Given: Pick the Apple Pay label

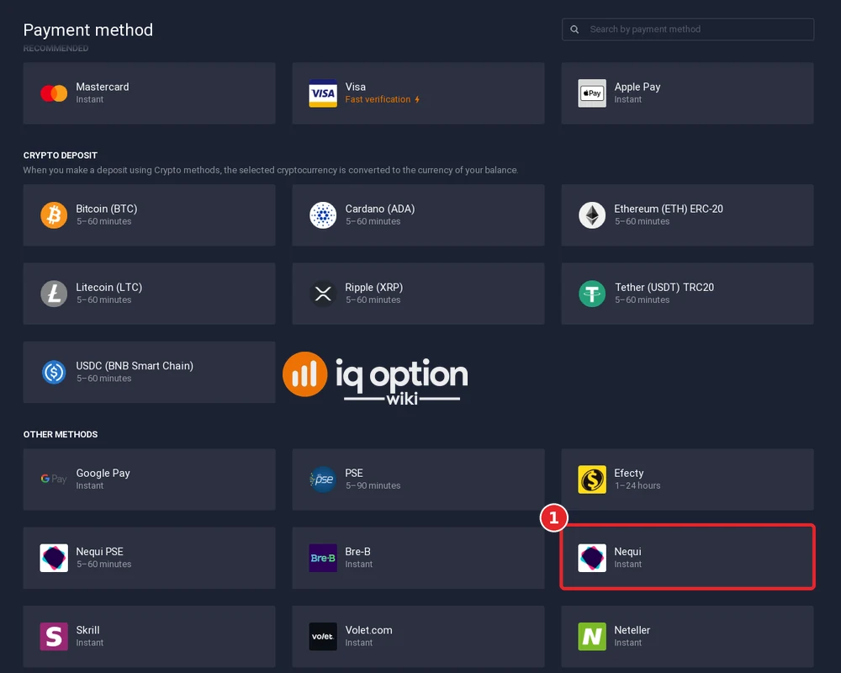Looking at the screenshot, I should tap(637, 87).
